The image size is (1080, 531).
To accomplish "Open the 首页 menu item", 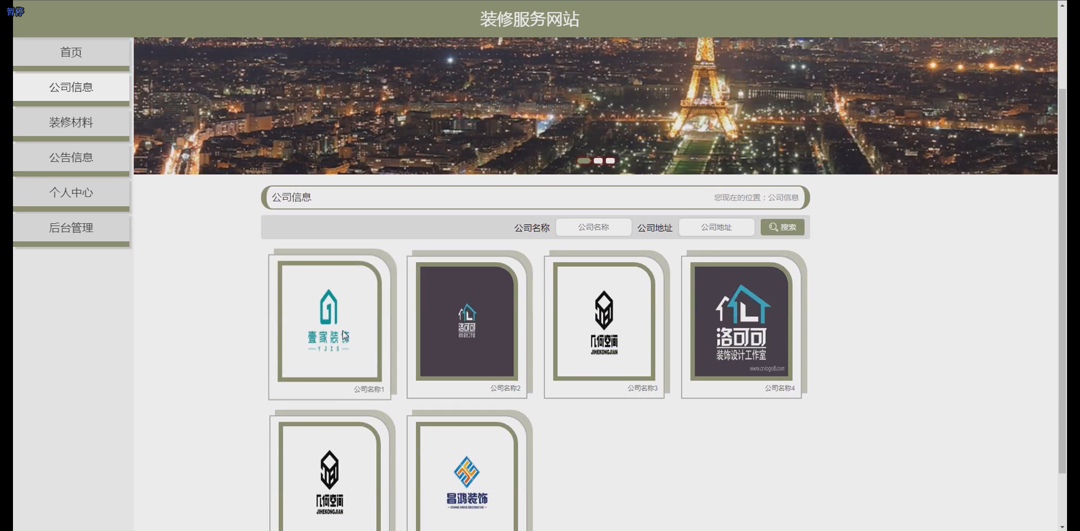I will click(x=71, y=52).
